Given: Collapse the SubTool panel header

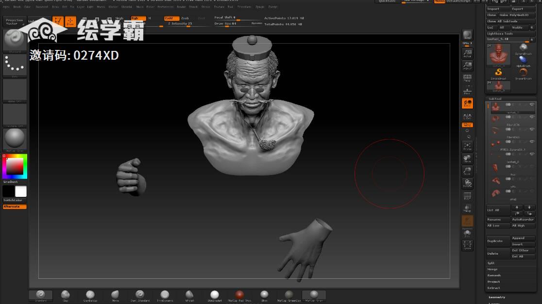Looking at the screenshot, I should pyautogui.click(x=495, y=99).
